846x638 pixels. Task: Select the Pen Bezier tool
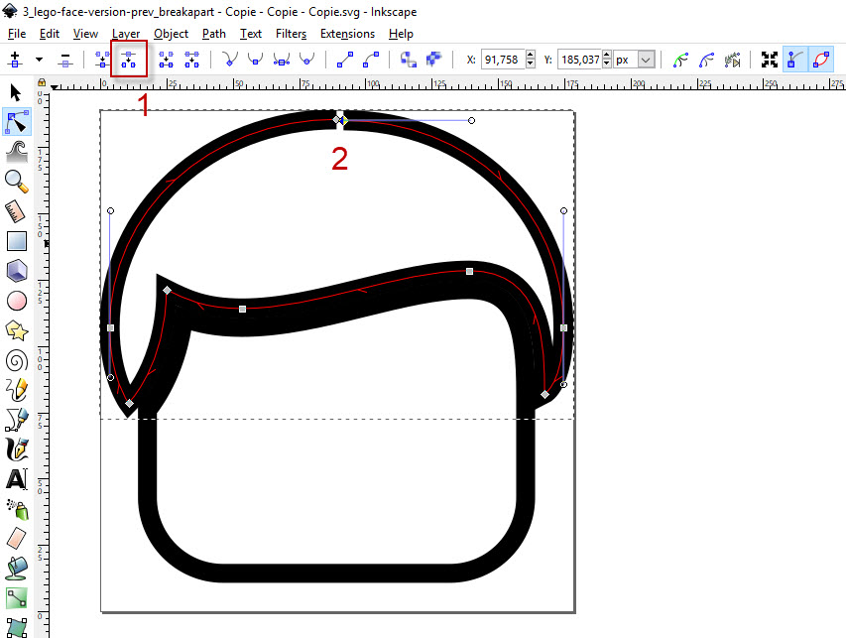tap(17, 420)
